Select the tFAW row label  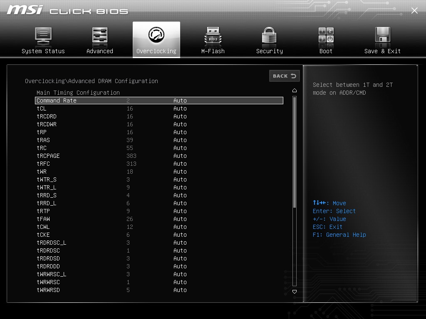click(43, 219)
